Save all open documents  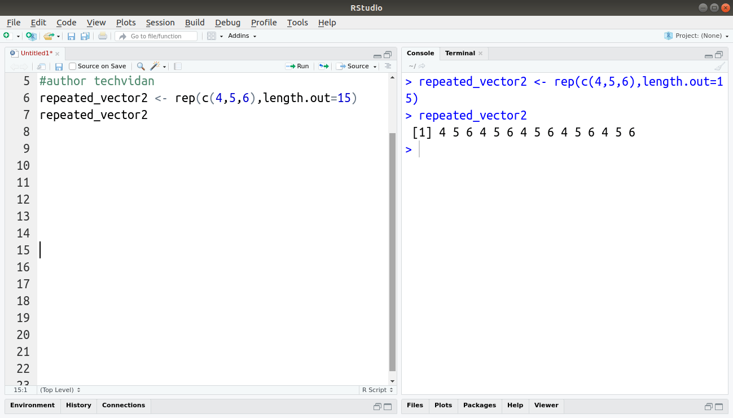[x=85, y=36]
